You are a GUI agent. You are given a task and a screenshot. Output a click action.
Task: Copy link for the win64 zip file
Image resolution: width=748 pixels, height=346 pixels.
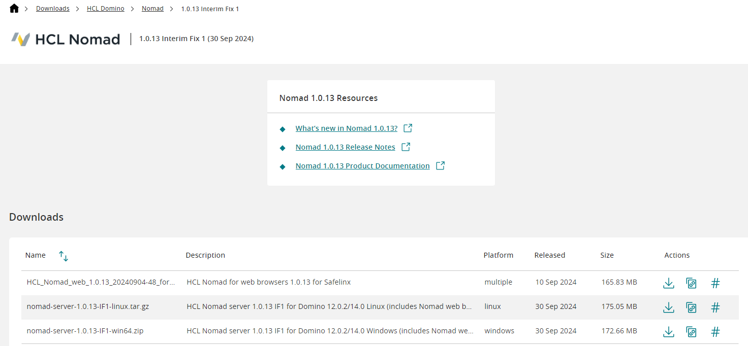coord(691,332)
